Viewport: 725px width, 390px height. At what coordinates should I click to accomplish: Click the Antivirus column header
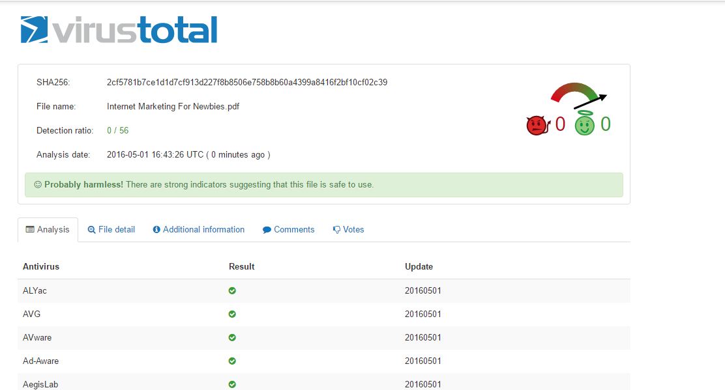click(41, 267)
